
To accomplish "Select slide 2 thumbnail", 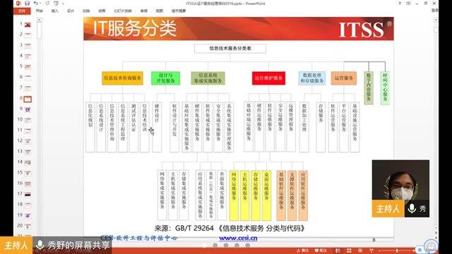I will click(28, 35).
